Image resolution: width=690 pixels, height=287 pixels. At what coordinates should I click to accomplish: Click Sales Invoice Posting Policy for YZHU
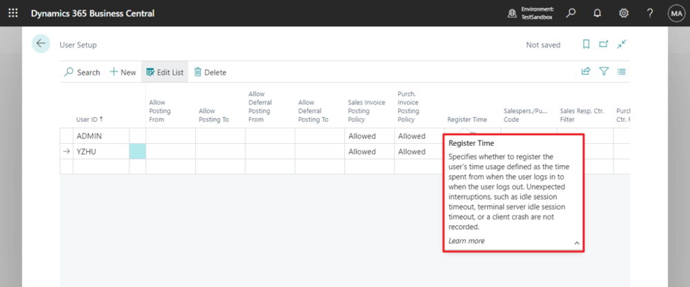click(370, 151)
